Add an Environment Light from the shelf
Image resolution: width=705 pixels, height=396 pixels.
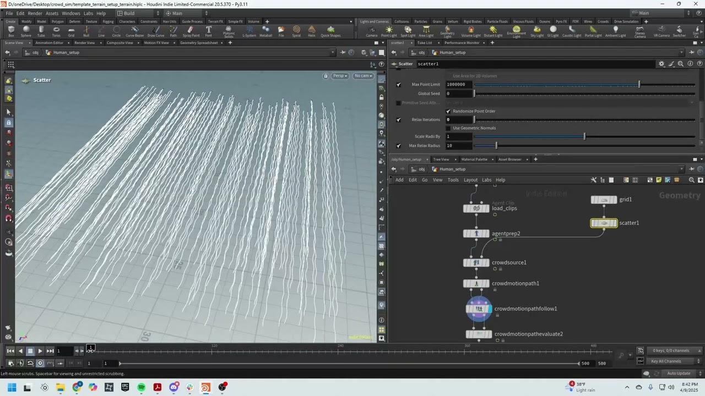(x=516, y=32)
